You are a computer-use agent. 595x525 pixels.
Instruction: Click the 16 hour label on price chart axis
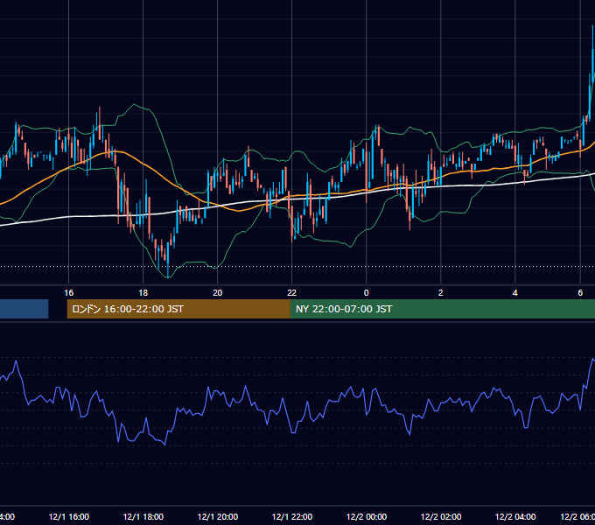pyautogui.click(x=68, y=293)
